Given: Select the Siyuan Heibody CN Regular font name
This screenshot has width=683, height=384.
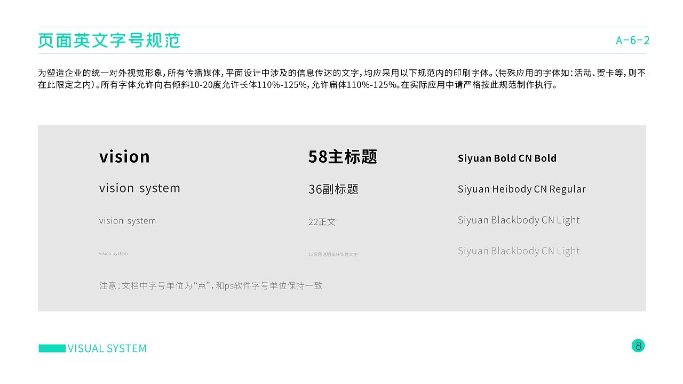Looking at the screenshot, I should (x=521, y=189).
